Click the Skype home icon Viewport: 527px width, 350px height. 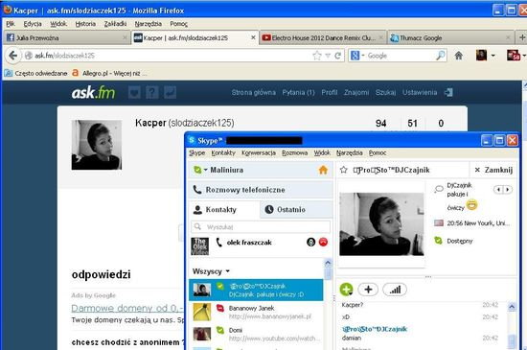click(323, 170)
